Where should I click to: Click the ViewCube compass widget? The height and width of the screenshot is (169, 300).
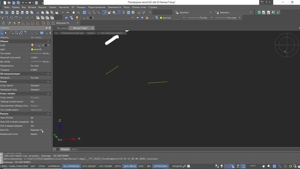point(286,45)
